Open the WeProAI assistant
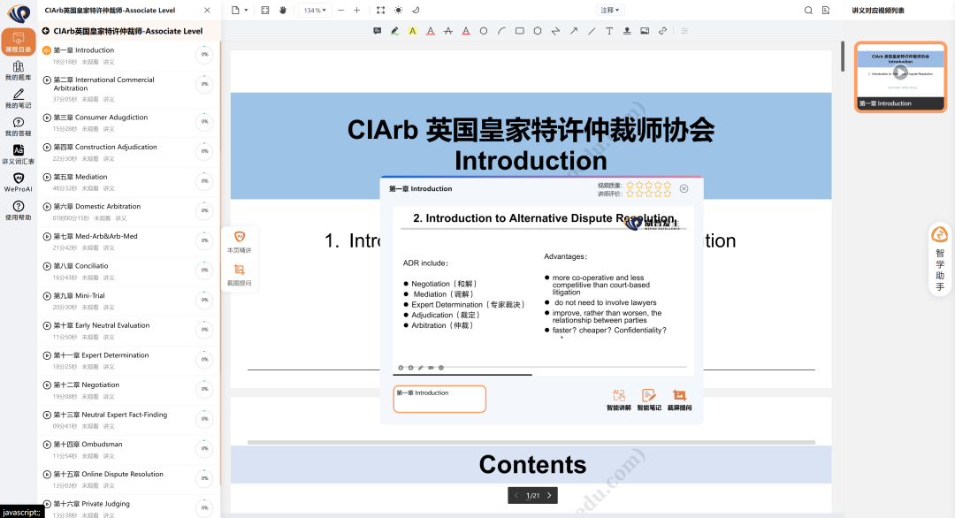 click(18, 183)
